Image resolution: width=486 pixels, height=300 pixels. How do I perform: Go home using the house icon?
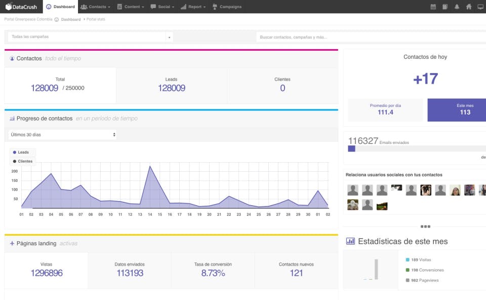point(469,7)
